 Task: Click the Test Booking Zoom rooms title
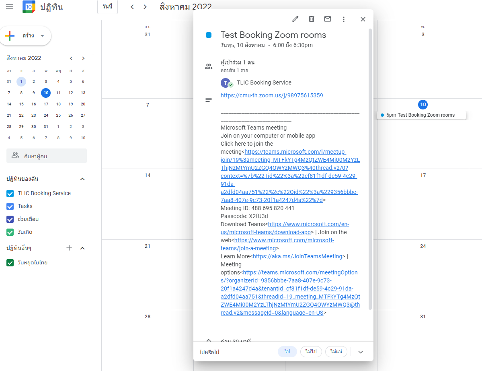pyautogui.click(x=273, y=35)
